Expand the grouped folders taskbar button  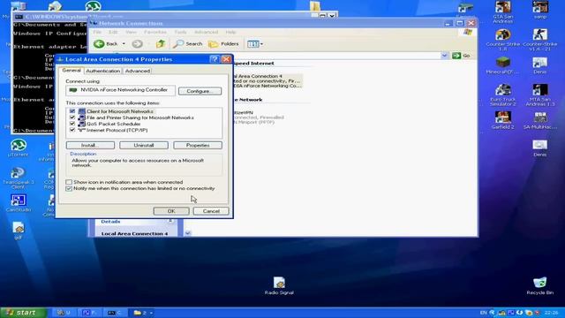pyautogui.click(x=143, y=313)
